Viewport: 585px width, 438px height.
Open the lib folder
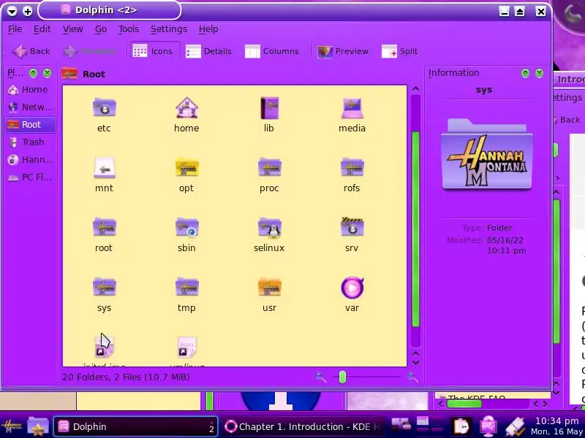coord(269,108)
